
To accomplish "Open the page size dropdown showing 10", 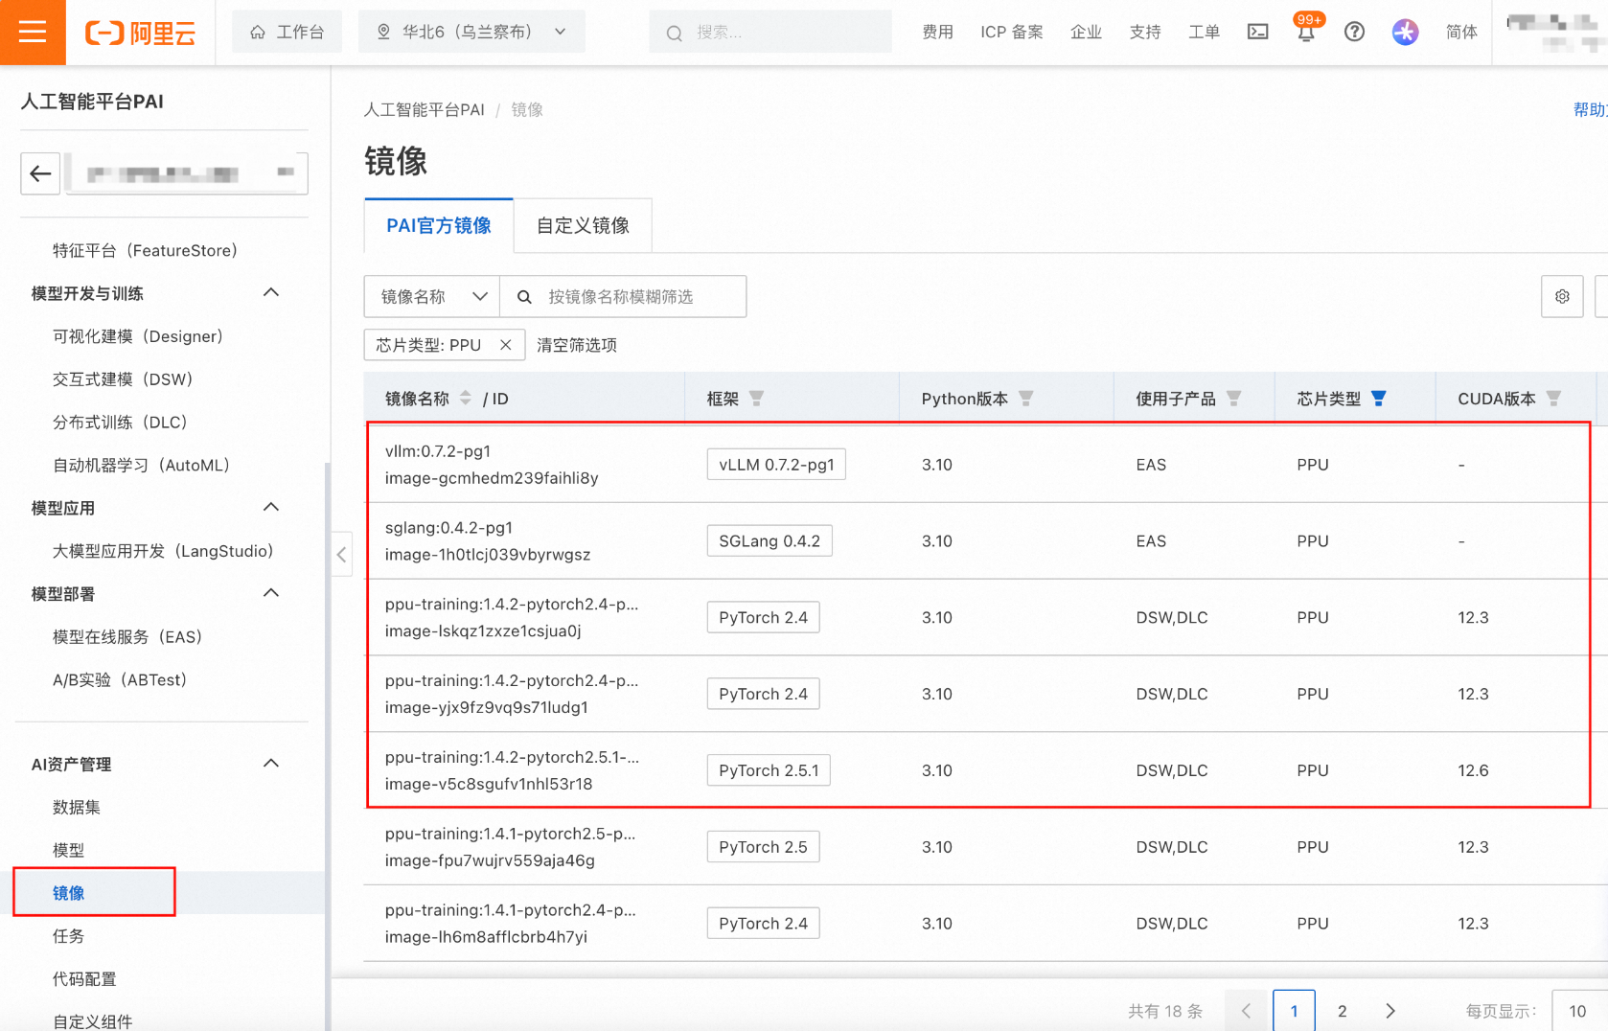I will pyautogui.click(x=1579, y=1011).
